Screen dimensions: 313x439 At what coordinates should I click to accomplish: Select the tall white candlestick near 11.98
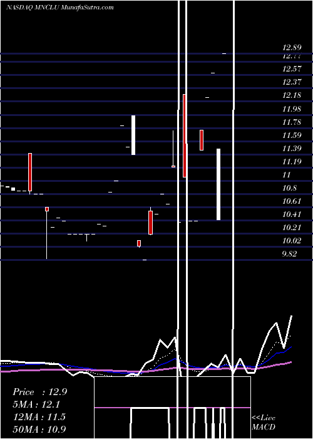click(x=133, y=135)
